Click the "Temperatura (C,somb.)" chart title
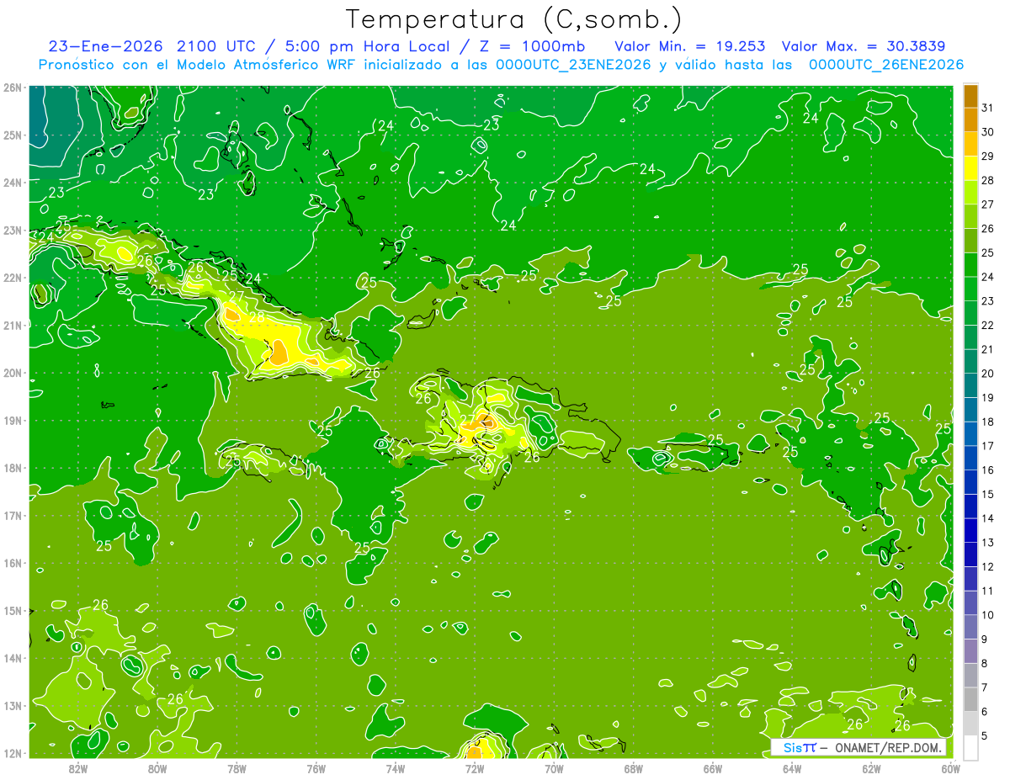The image size is (1010, 780). [x=514, y=19]
